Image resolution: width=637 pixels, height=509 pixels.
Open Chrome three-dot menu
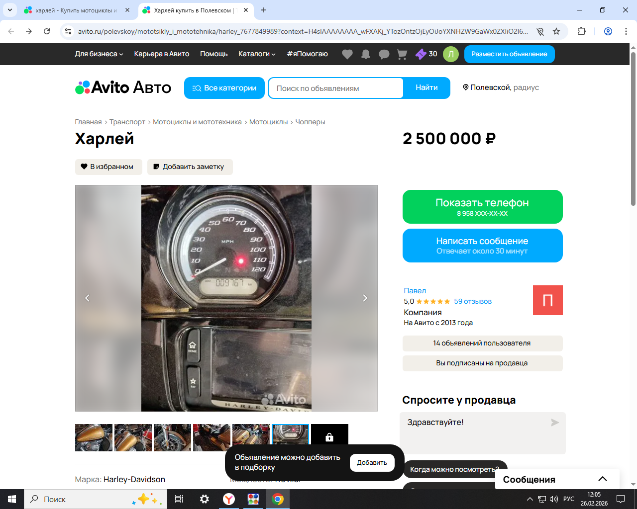(x=626, y=31)
